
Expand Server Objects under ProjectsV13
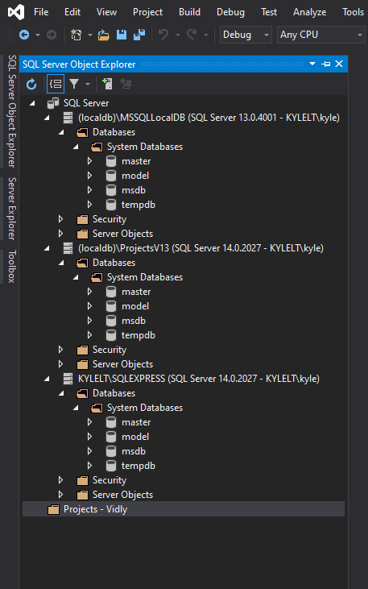[x=61, y=364]
